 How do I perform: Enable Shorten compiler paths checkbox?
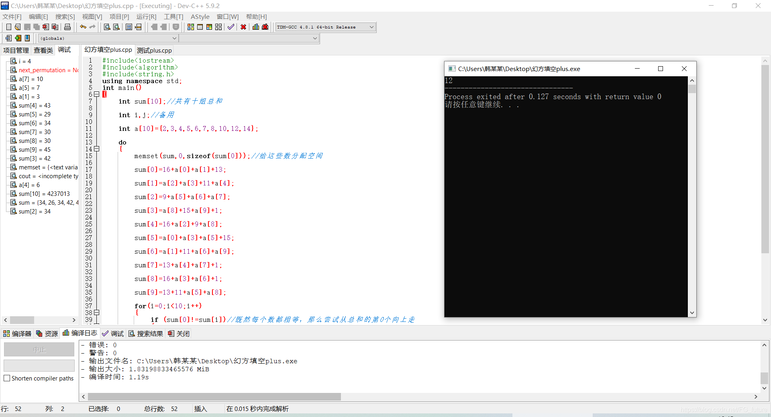pos(7,378)
